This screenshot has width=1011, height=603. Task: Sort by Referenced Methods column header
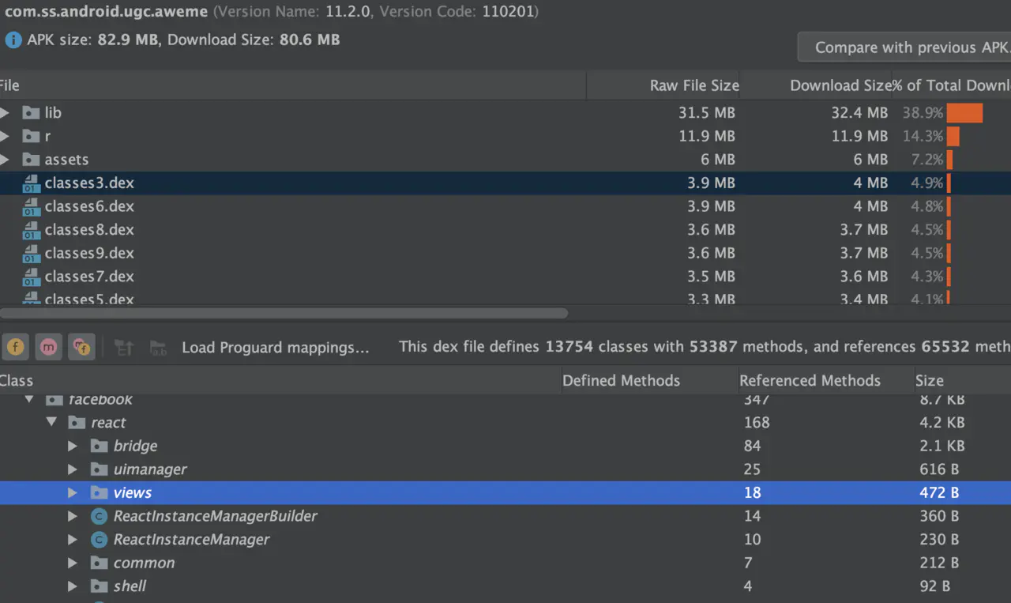point(810,381)
